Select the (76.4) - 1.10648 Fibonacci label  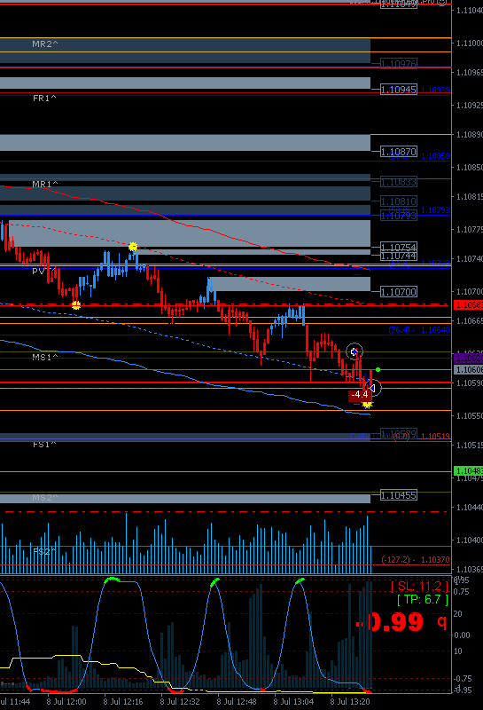[419, 330]
